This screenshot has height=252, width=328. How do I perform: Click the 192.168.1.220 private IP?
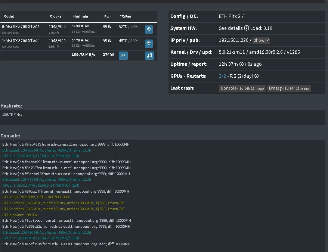(x=233, y=40)
